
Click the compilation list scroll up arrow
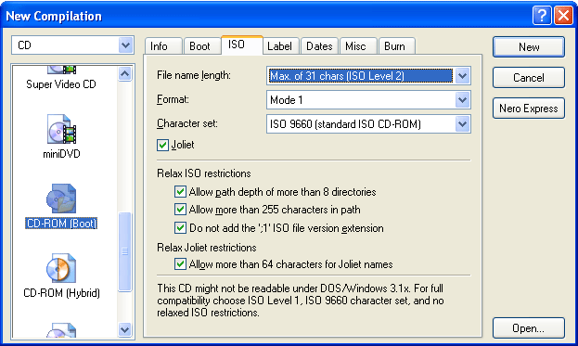(x=125, y=73)
